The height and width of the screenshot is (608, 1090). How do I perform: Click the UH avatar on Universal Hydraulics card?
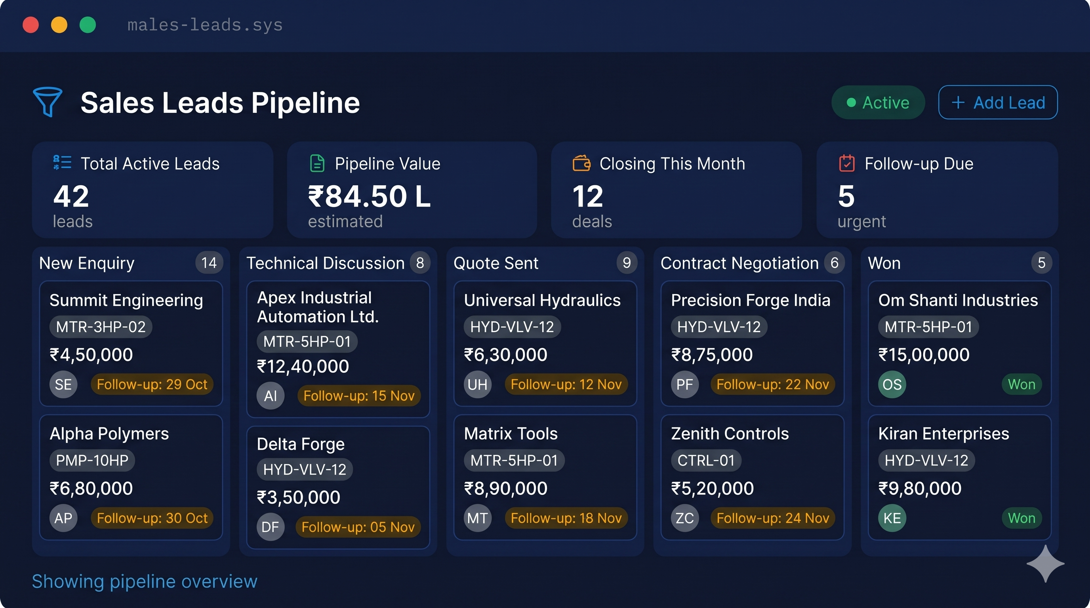pos(477,384)
